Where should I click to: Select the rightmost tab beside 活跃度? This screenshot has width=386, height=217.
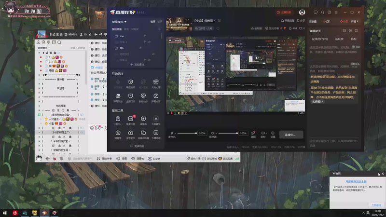(x=354, y=39)
